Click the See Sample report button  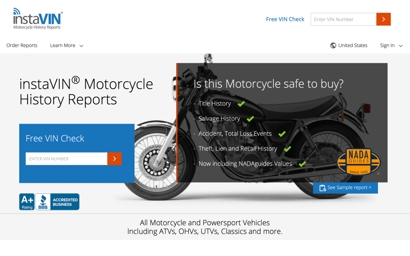346,188
